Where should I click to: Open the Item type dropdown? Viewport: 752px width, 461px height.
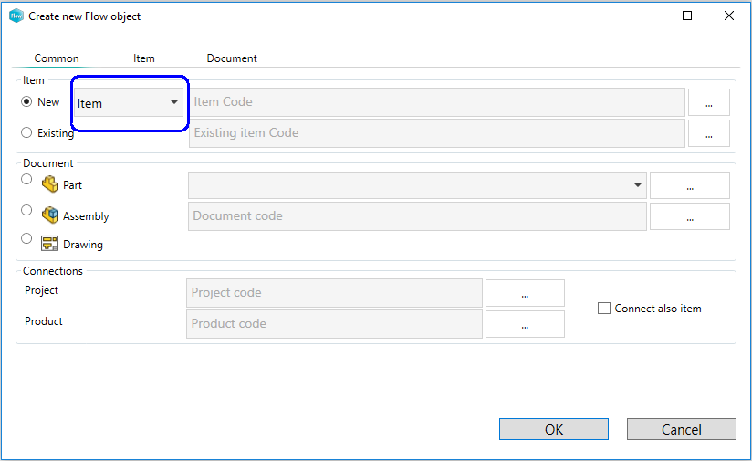128,102
